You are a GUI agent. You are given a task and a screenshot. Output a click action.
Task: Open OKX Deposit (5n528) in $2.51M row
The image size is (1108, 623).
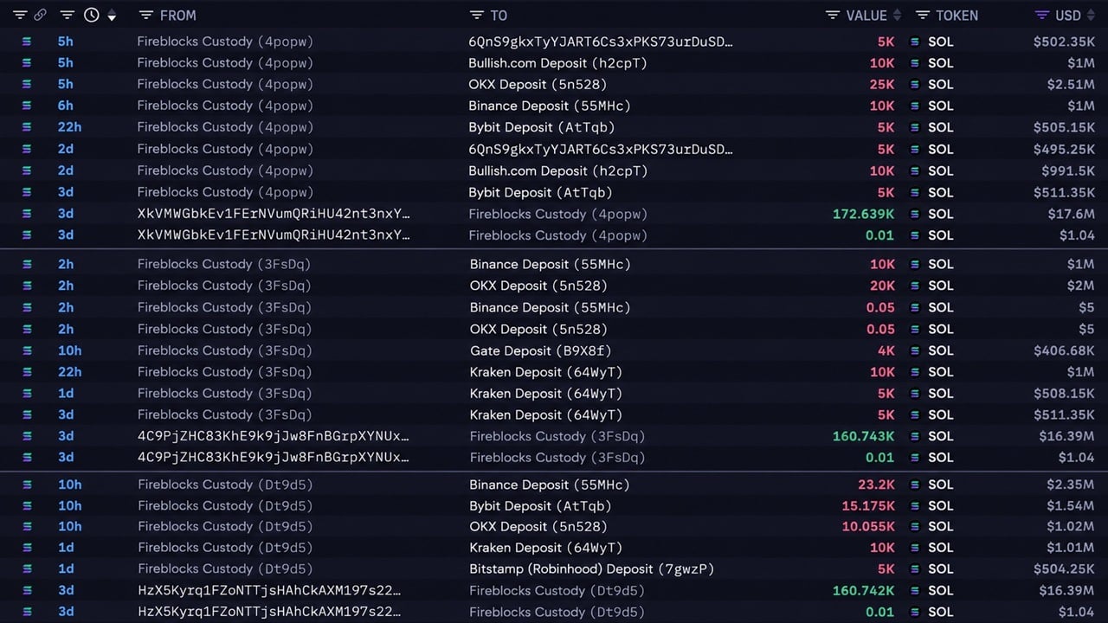[x=538, y=84]
